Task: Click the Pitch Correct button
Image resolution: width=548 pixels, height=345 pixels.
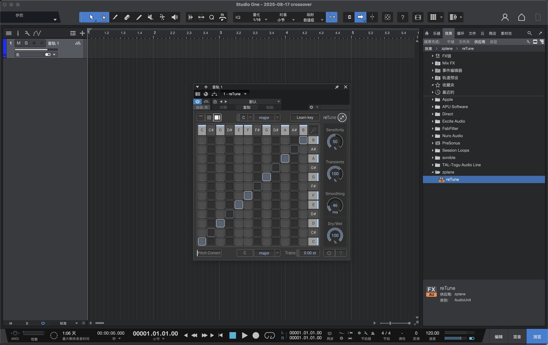Action: coord(209,253)
